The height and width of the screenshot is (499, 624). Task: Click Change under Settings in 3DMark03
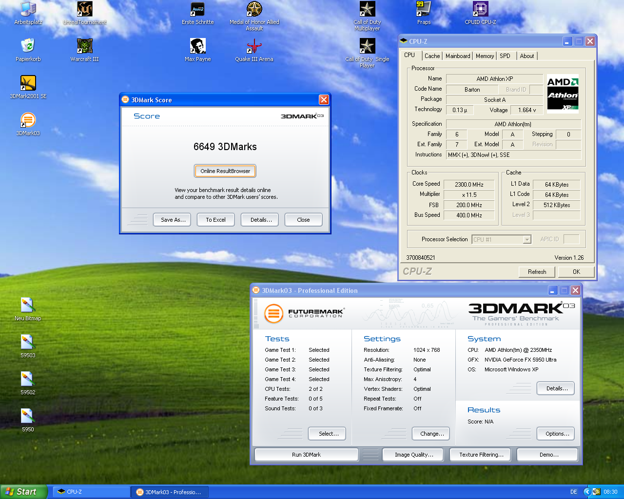430,434
